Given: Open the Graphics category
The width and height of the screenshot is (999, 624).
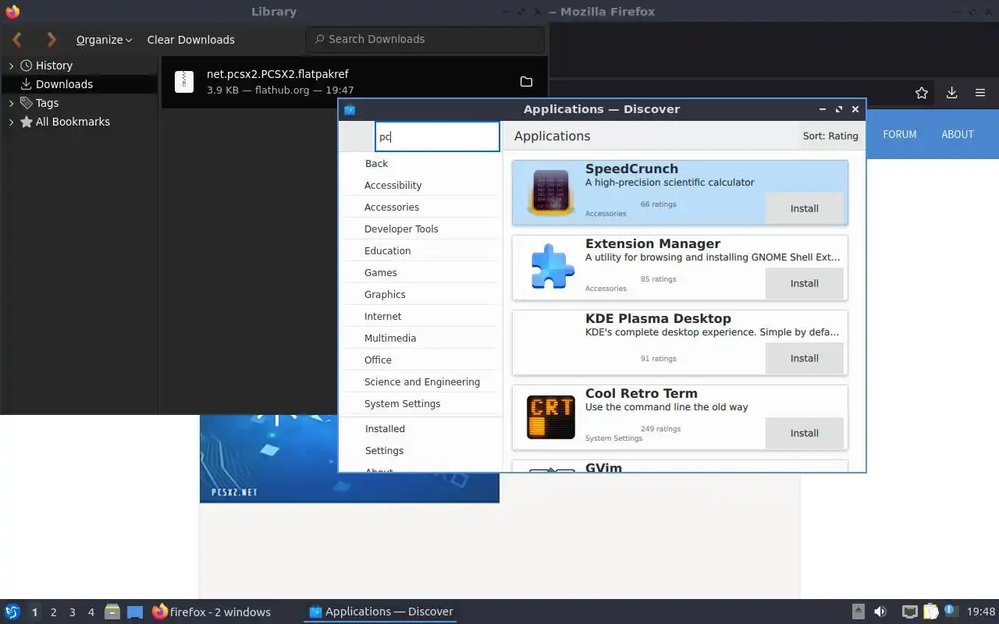Looking at the screenshot, I should tap(385, 295).
